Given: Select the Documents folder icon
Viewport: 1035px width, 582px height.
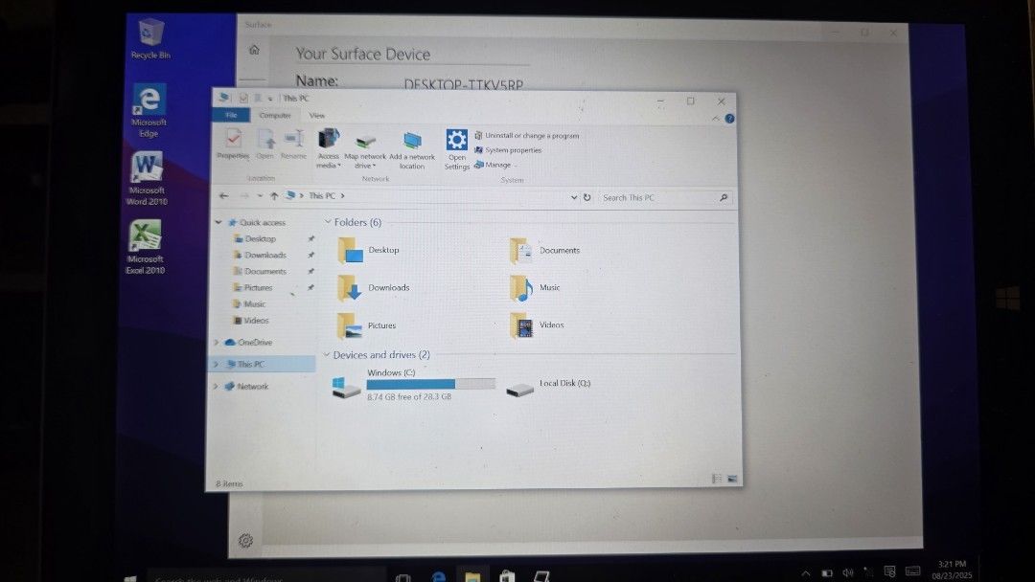Looking at the screenshot, I should click(520, 251).
